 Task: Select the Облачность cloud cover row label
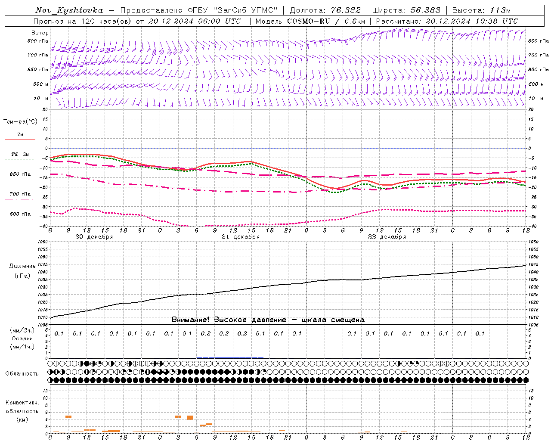[22, 374]
